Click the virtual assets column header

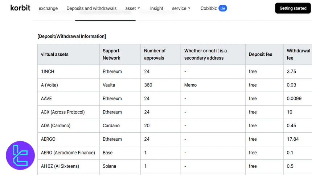click(55, 55)
